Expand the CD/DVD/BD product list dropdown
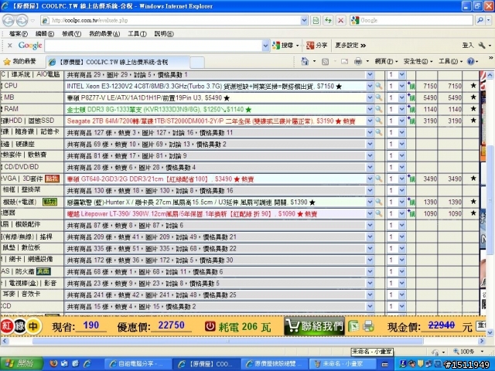The height and width of the screenshot is (371, 495). coord(370,167)
